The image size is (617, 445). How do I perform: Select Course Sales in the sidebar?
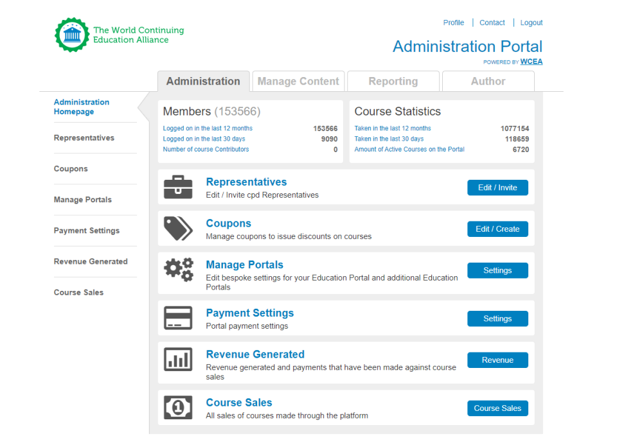tap(78, 292)
